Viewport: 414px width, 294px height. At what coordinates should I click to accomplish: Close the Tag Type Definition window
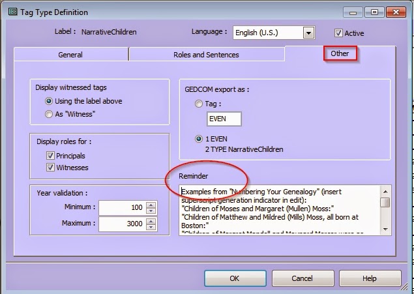396,12
